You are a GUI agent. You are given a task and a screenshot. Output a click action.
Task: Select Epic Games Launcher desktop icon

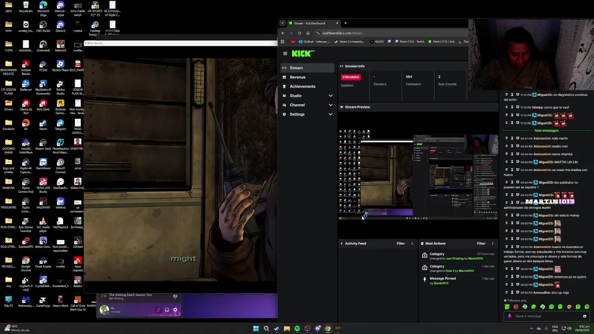(26, 225)
